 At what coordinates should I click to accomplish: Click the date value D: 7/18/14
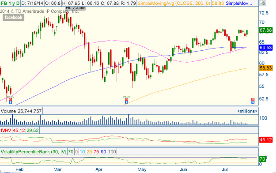[x=32, y=3]
